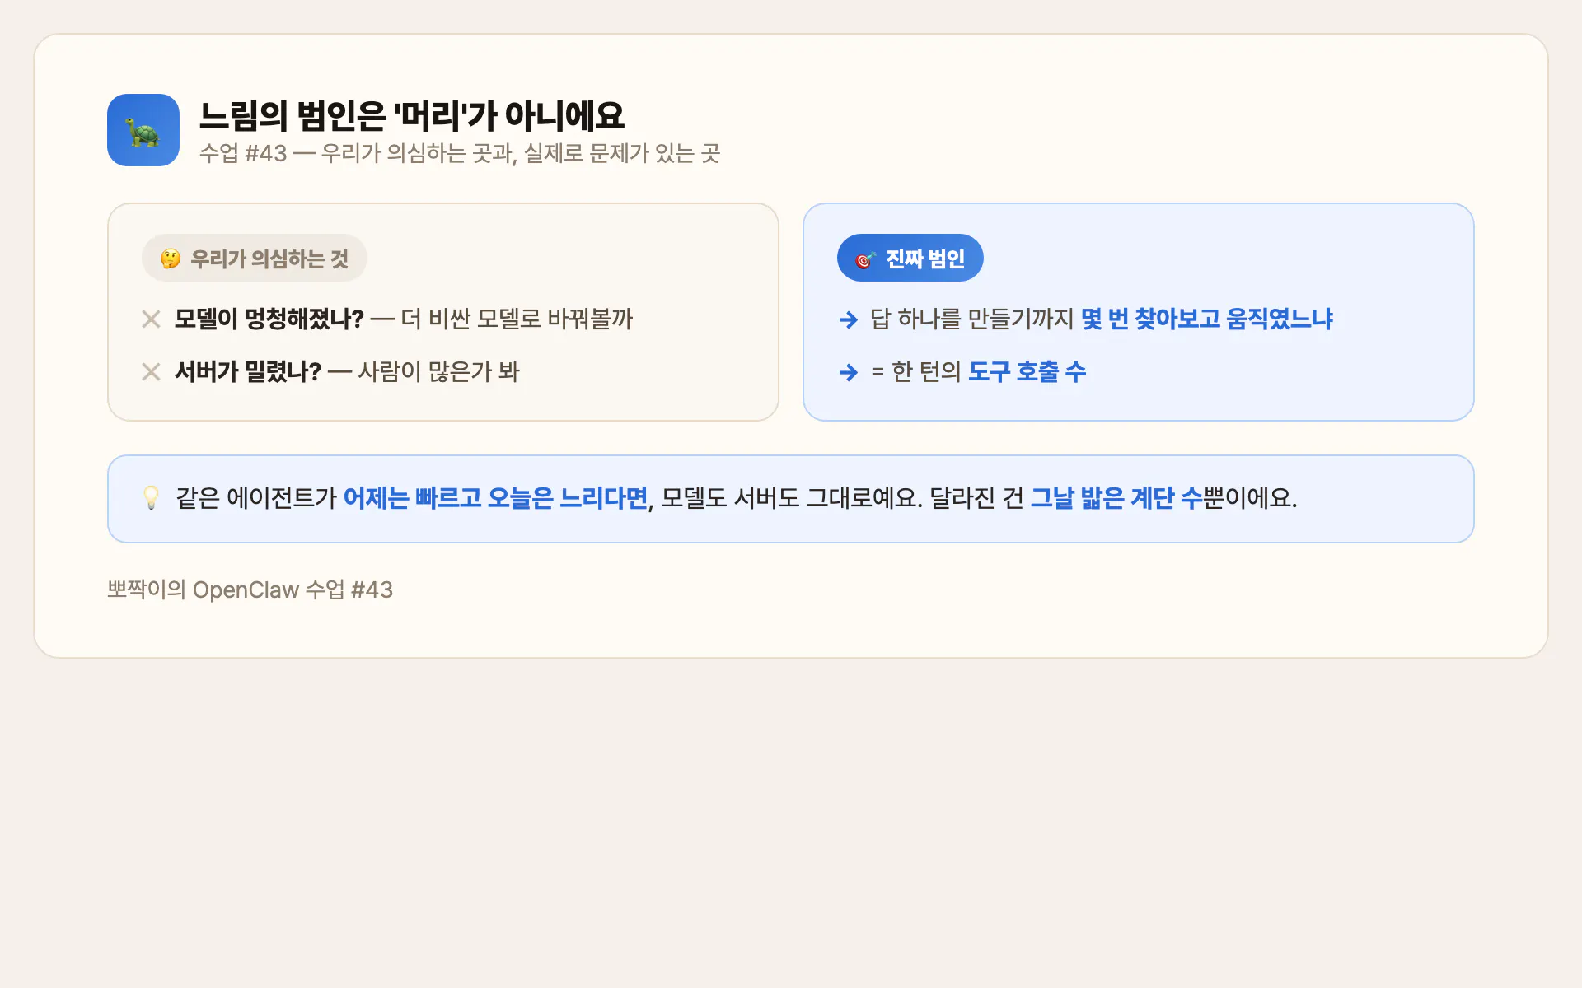Click the text = 한 턴의

(x=916, y=371)
